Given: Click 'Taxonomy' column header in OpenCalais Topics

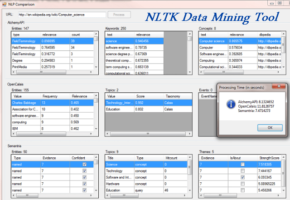Looking at the screenshot, I should 178,96.
